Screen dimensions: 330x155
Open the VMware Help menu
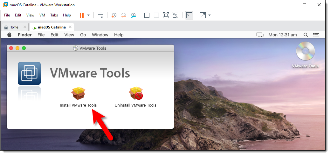[67, 15]
